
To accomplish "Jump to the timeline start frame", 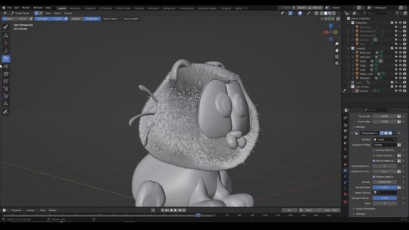I will [162, 210].
